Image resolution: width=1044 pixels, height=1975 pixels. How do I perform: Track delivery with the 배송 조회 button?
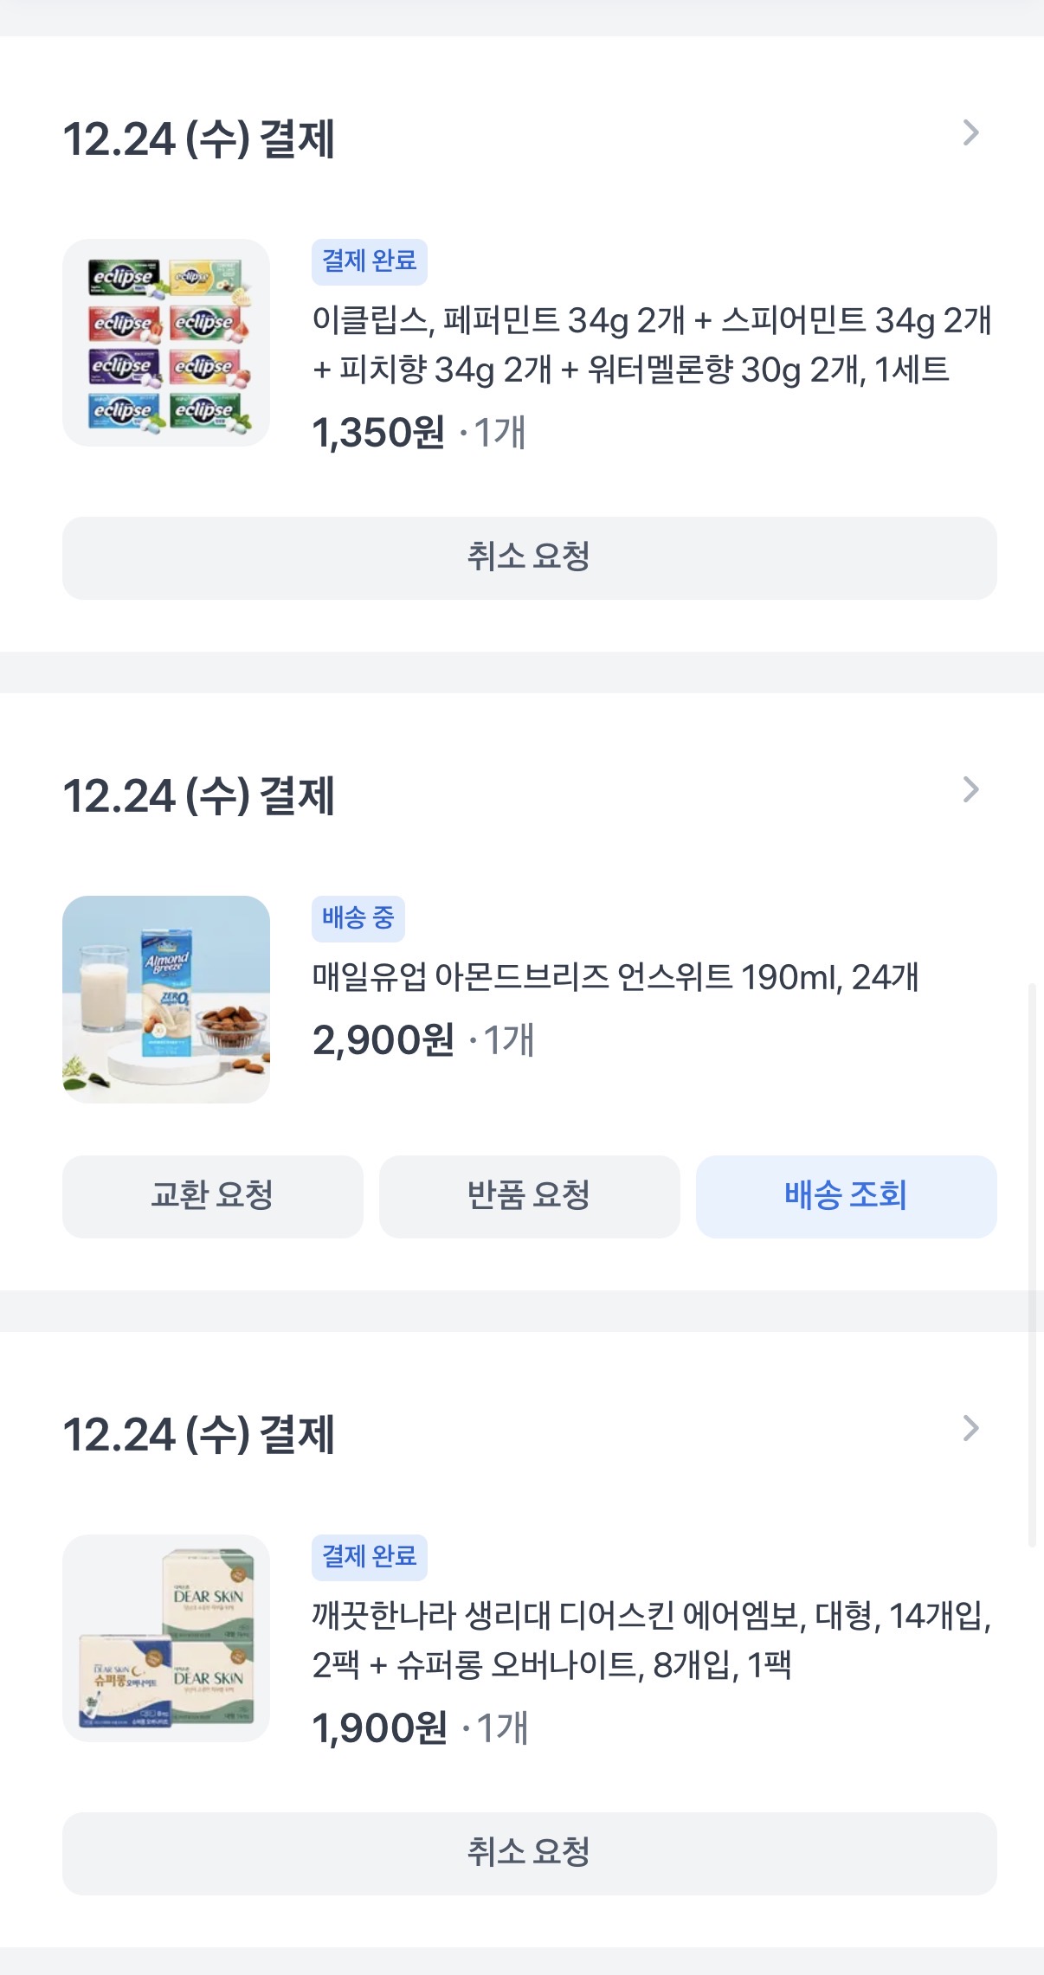tap(846, 1196)
